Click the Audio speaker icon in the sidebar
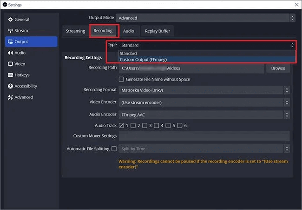The height and width of the screenshot is (210, 302). [10, 53]
